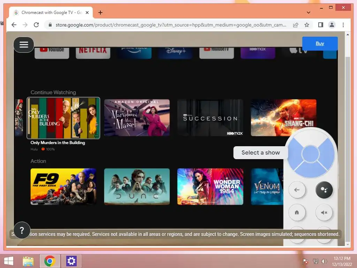Open the taskbar volume icon
This screenshot has height=268, width=357.
[x=324, y=261]
